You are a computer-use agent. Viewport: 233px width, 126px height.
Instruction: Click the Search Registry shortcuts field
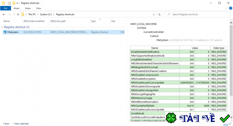[x=198, y=14]
